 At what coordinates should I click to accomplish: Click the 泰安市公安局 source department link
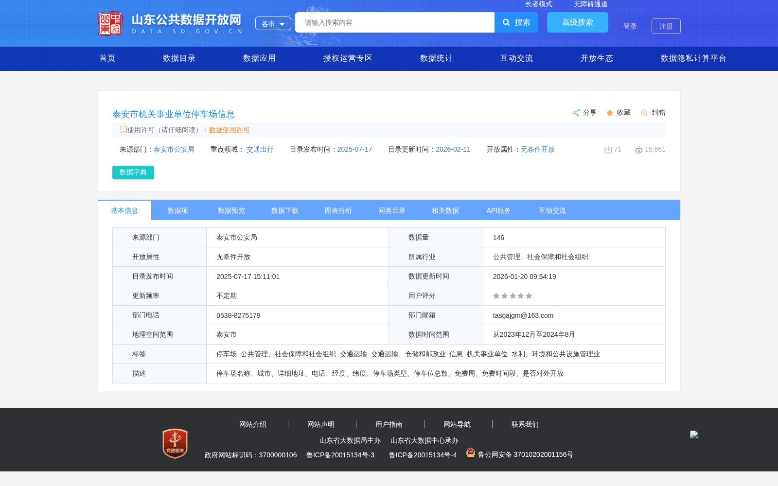[x=174, y=149]
